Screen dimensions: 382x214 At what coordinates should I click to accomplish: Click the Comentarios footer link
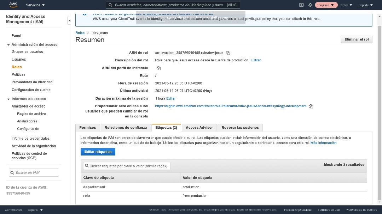(x=13, y=210)
